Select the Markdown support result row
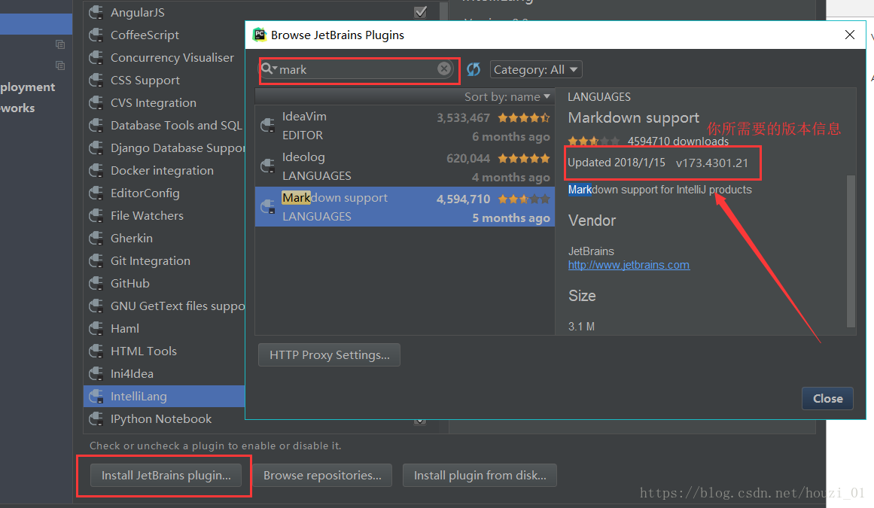874x508 pixels. (x=405, y=207)
